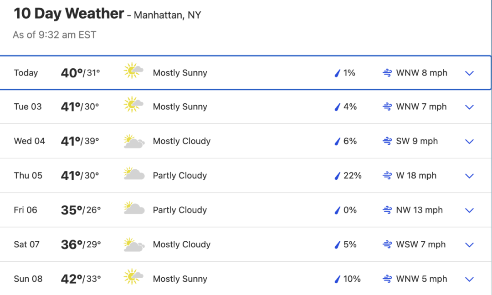492x295 pixels.
Task: Select the Wed 04 day label
Action: point(30,141)
